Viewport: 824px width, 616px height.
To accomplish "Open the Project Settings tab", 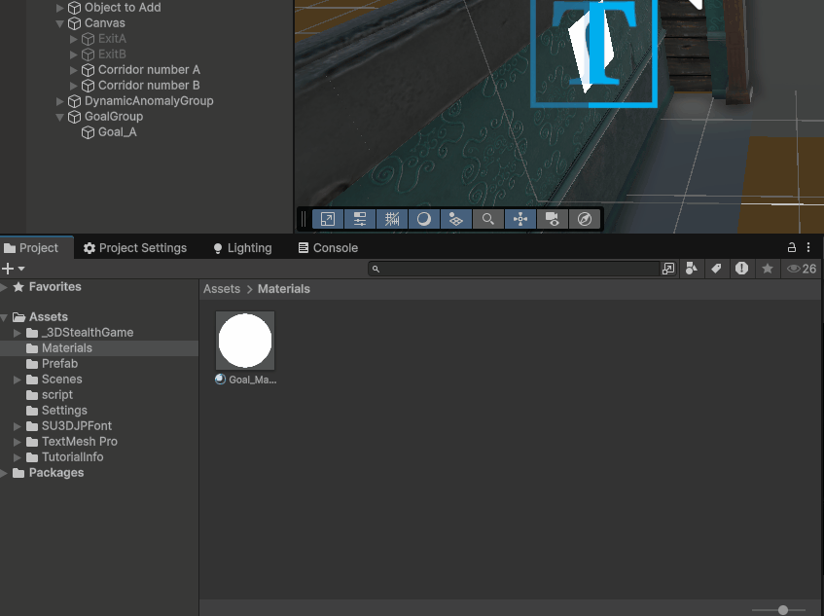I will [x=135, y=248].
